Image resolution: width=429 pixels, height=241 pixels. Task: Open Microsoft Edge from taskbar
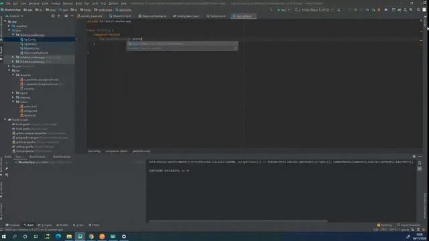pos(58,236)
